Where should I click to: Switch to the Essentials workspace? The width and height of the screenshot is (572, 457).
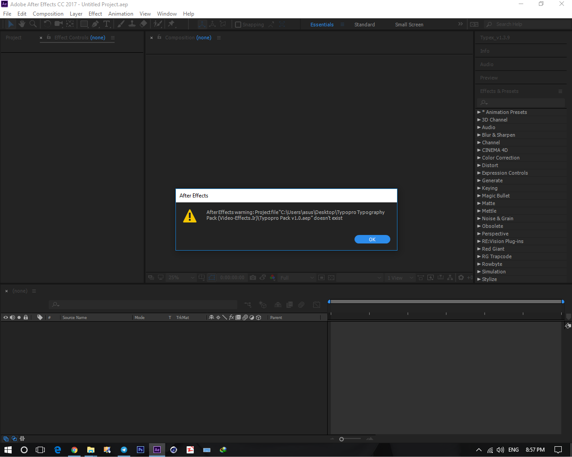(x=322, y=25)
